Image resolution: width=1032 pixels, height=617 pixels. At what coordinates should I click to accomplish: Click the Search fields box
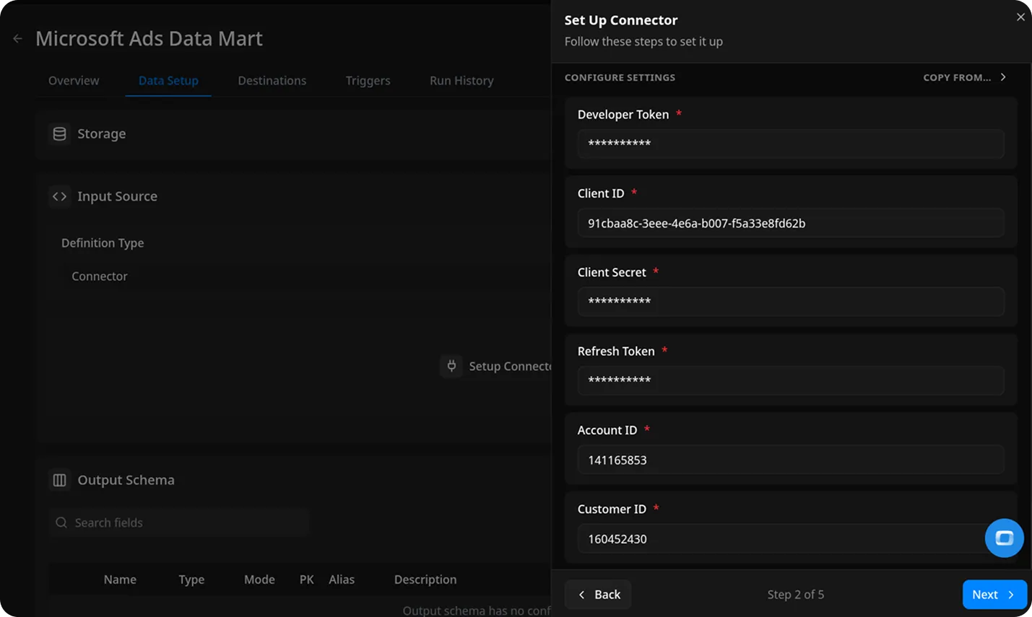tap(188, 522)
